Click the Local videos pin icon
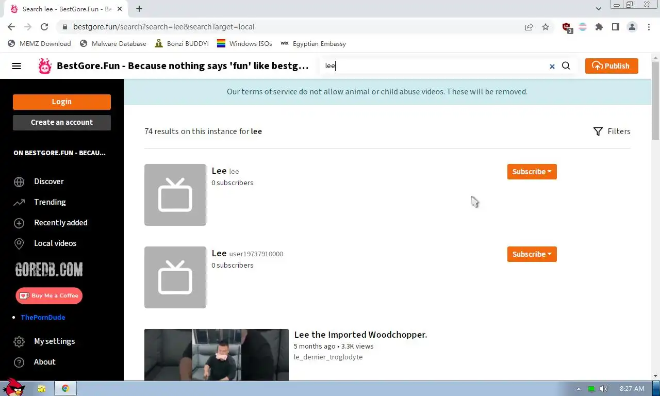The width and height of the screenshot is (660, 396). (19, 243)
